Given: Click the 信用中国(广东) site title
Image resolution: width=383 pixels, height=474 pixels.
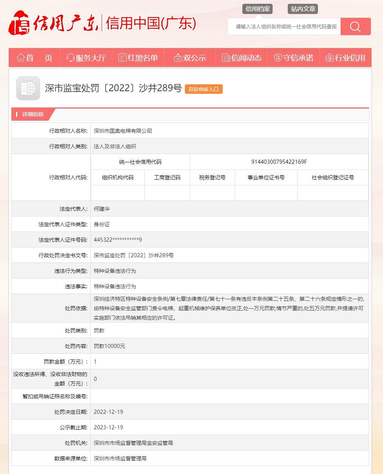Looking at the screenshot, I should (151, 23).
